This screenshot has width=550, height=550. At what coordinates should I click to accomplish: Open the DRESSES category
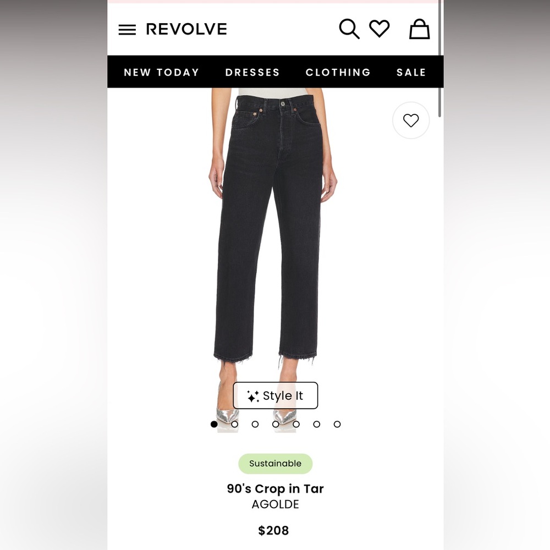(252, 72)
